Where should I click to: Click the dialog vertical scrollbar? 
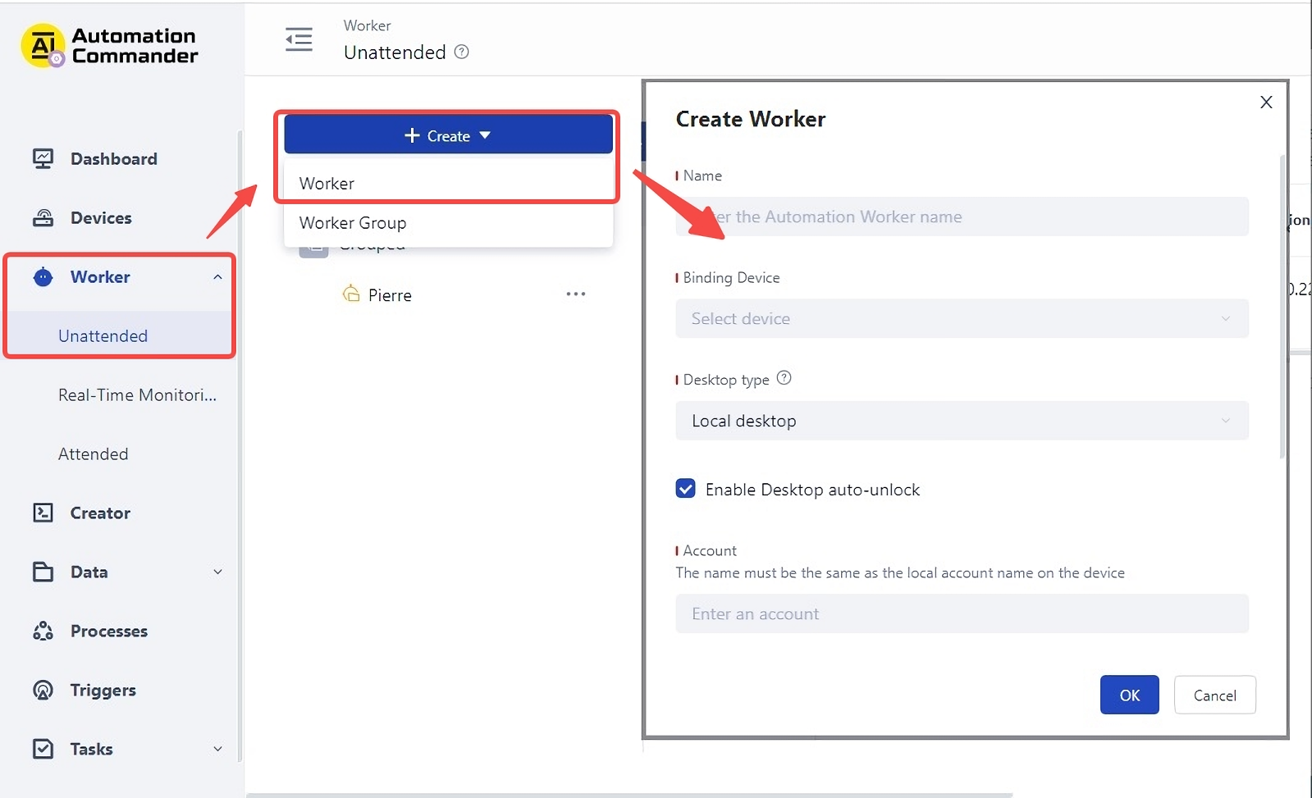[1282, 306]
